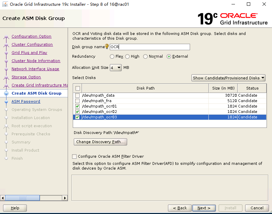Viewport: 272px width, 214px height.
Task: Click the message box area above Next
Action: [x=170, y=188]
